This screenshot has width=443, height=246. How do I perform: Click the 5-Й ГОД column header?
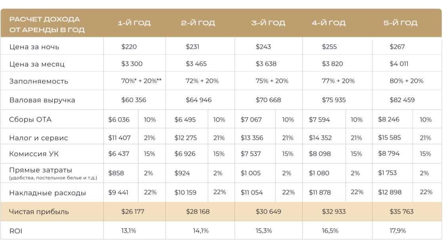(400, 23)
